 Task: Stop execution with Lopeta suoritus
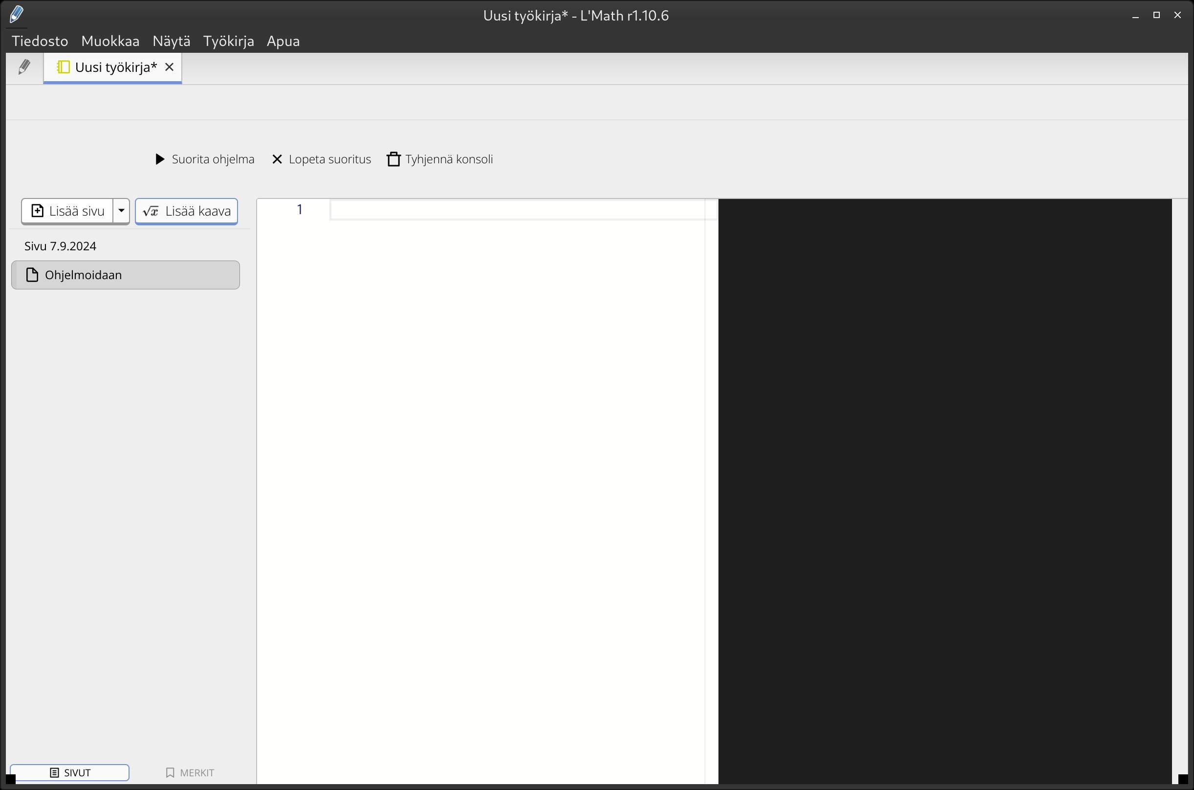tap(321, 159)
